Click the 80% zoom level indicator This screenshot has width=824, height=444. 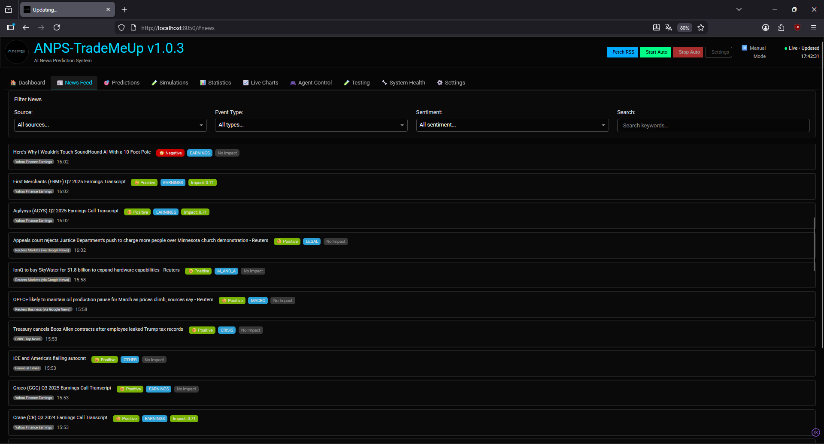point(685,28)
